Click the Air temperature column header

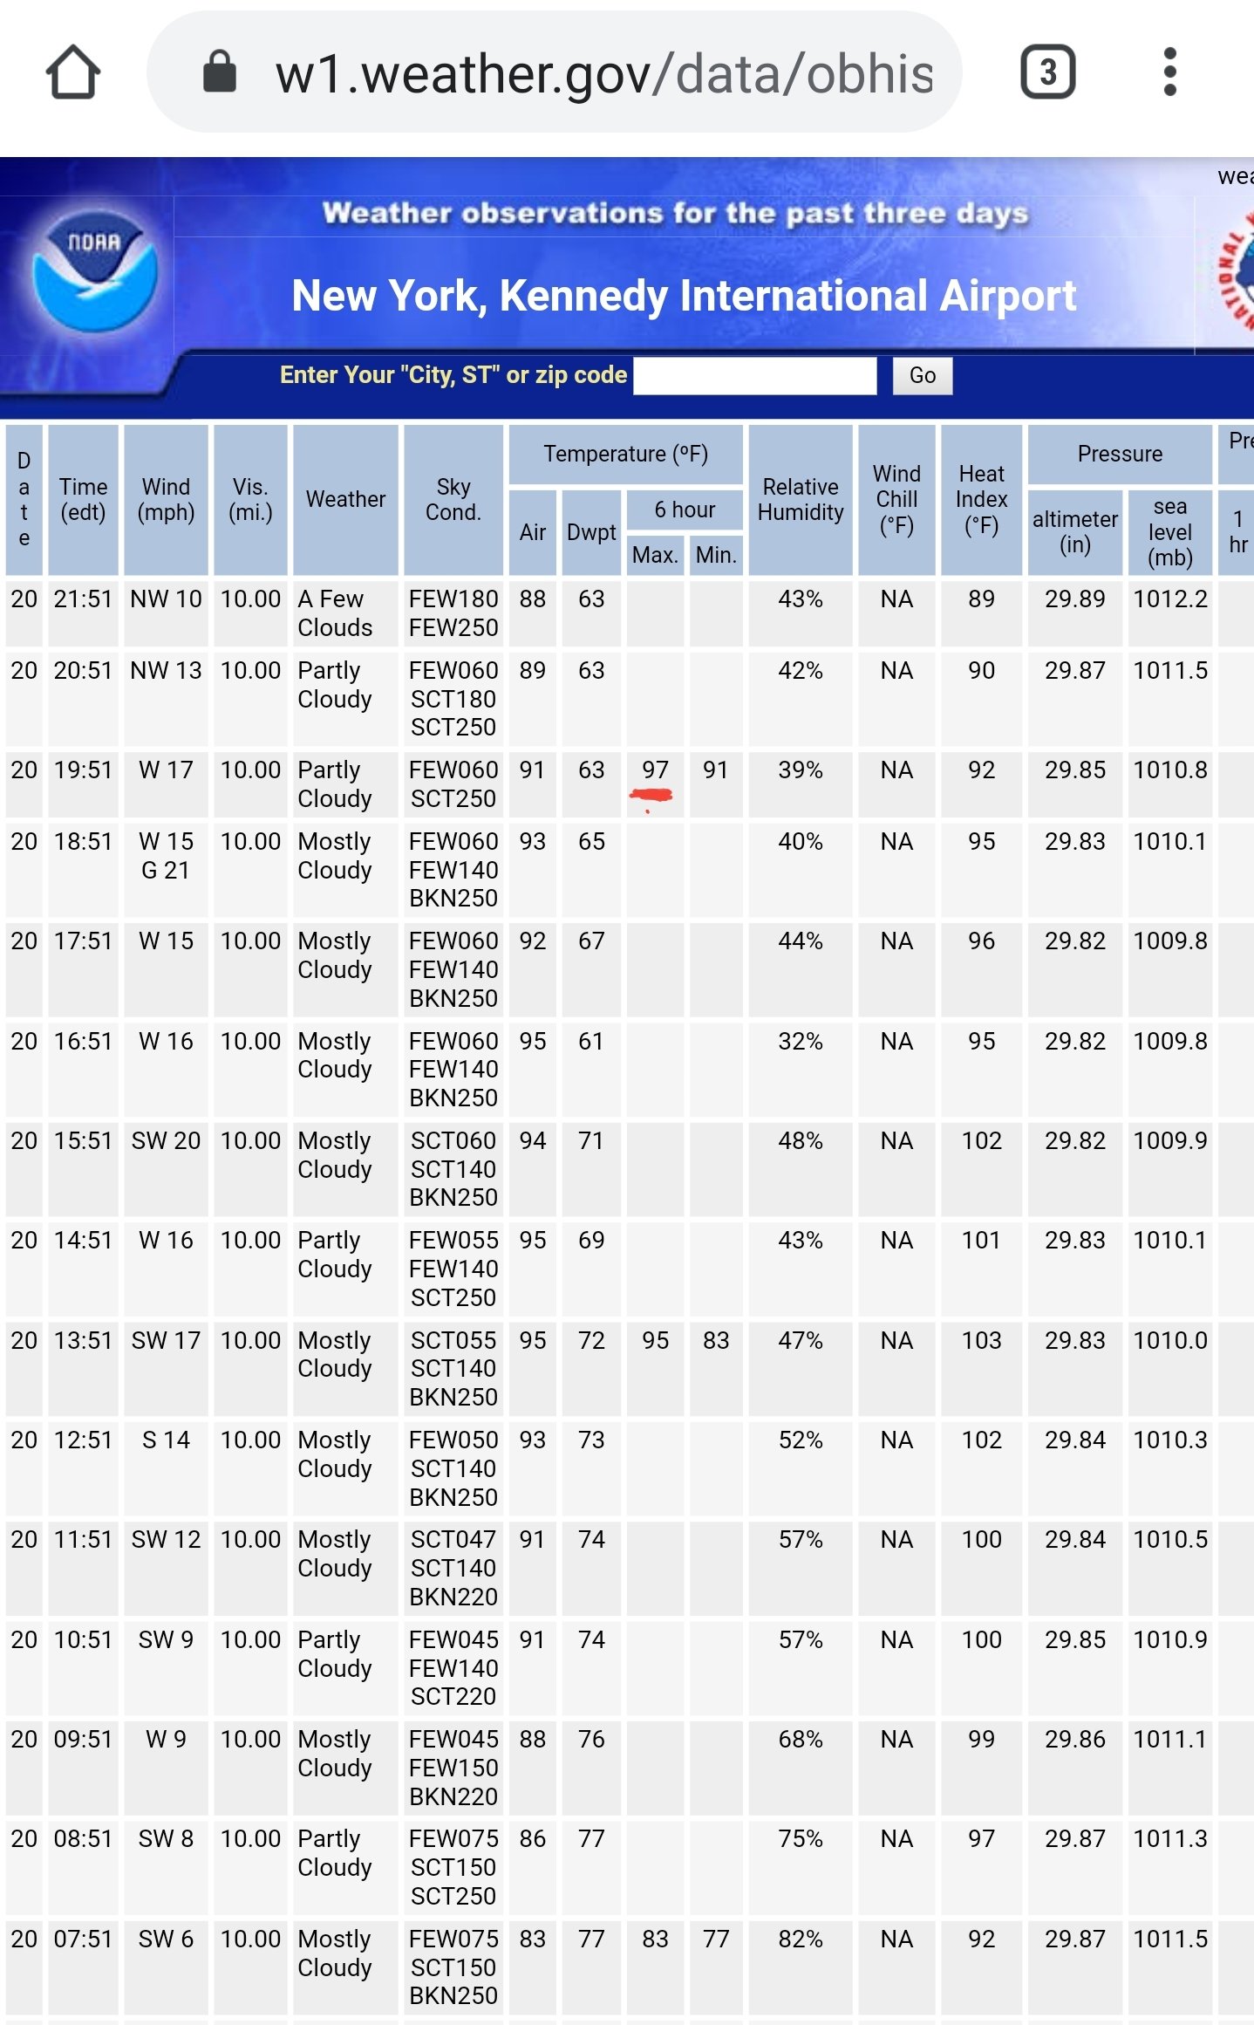[533, 532]
